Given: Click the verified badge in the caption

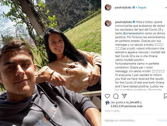Looking at the screenshot, I should pos(134,22).
